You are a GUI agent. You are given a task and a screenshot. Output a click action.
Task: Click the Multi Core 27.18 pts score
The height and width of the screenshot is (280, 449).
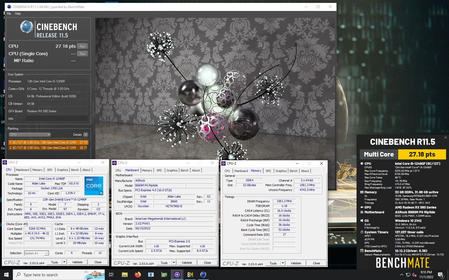coord(422,154)
